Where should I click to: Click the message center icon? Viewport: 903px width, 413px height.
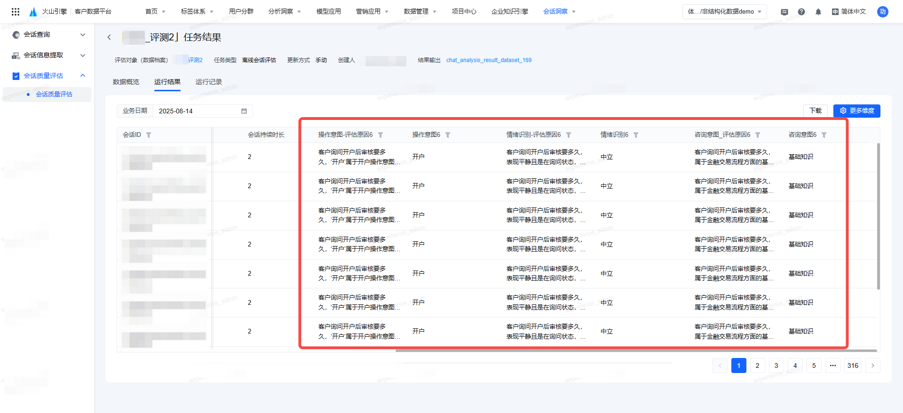coord(784,12)
